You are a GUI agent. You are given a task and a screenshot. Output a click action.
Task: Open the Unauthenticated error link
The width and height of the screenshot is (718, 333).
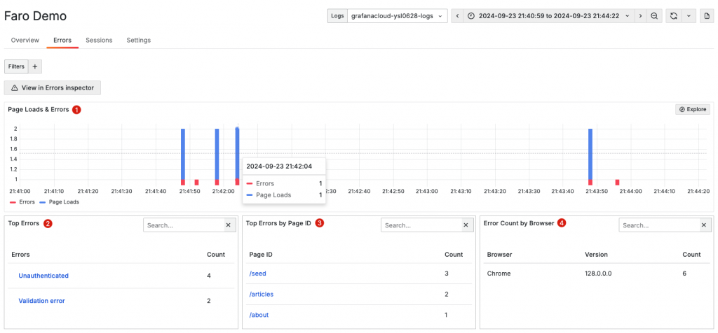pos(43,276)
